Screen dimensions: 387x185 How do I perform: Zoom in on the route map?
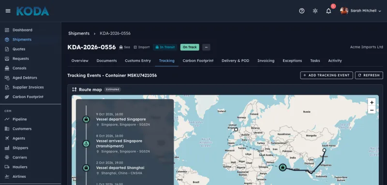pos(372,102)
